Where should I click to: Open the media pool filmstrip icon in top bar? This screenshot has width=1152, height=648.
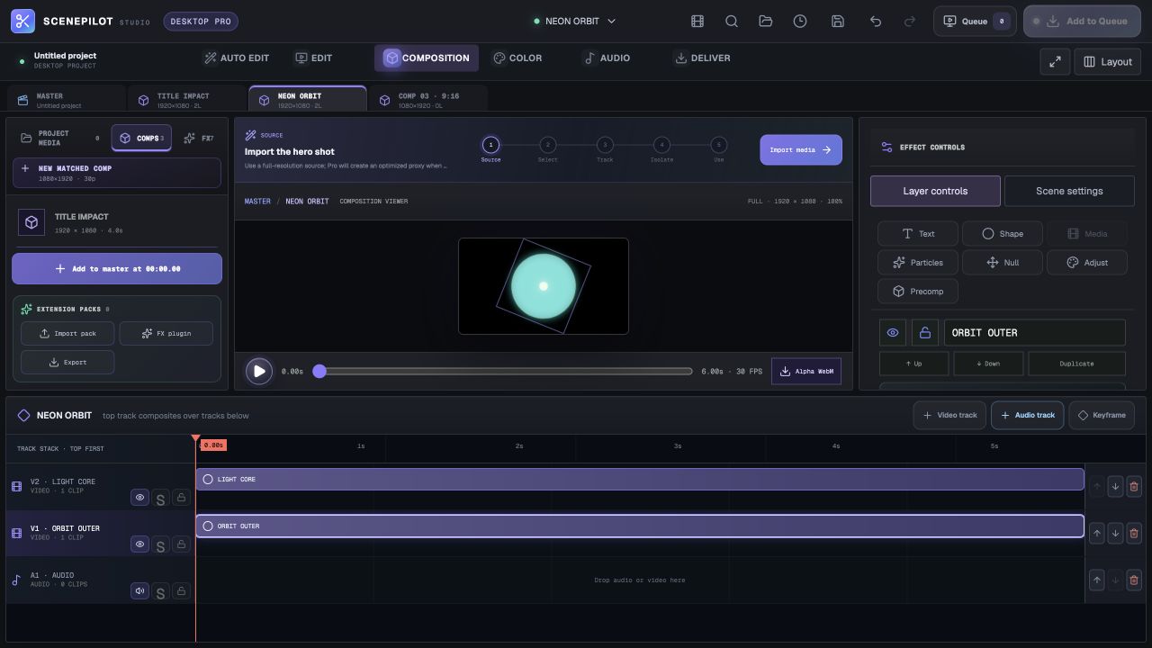(x=697, y=21)
